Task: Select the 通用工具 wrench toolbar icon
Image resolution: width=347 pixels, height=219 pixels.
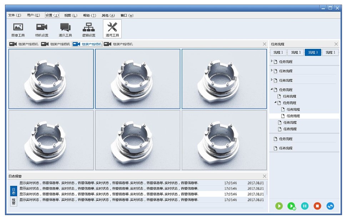Action: point(112,29)
